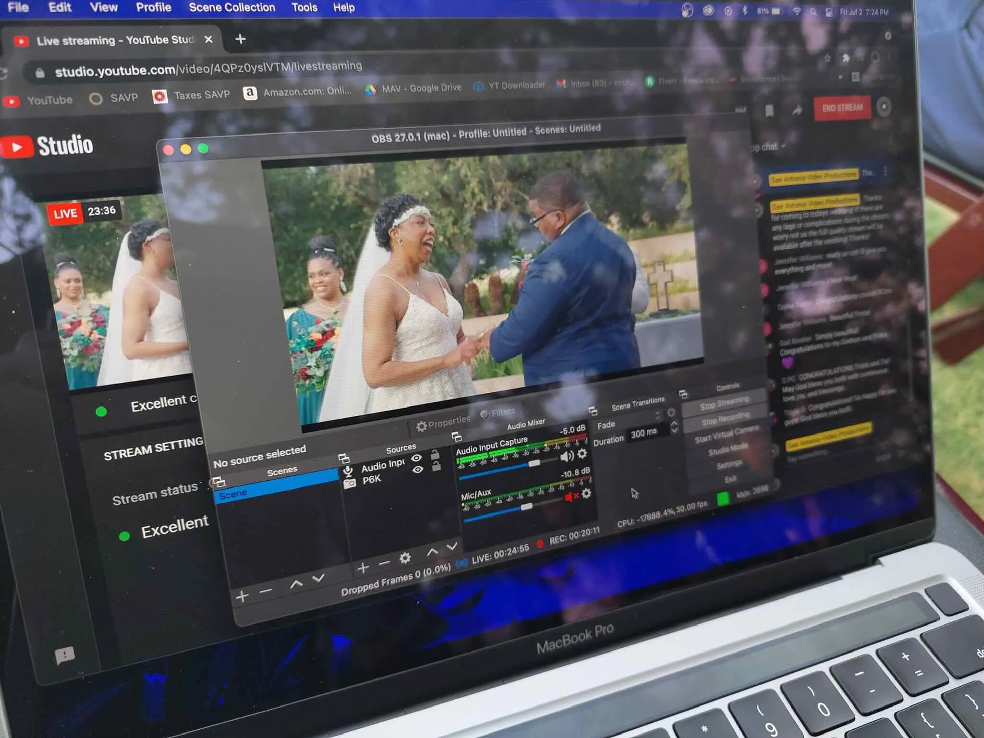Screen dimensions: 984x738
Task: Click the Stop Streaming button
Action: click(724, 404)
